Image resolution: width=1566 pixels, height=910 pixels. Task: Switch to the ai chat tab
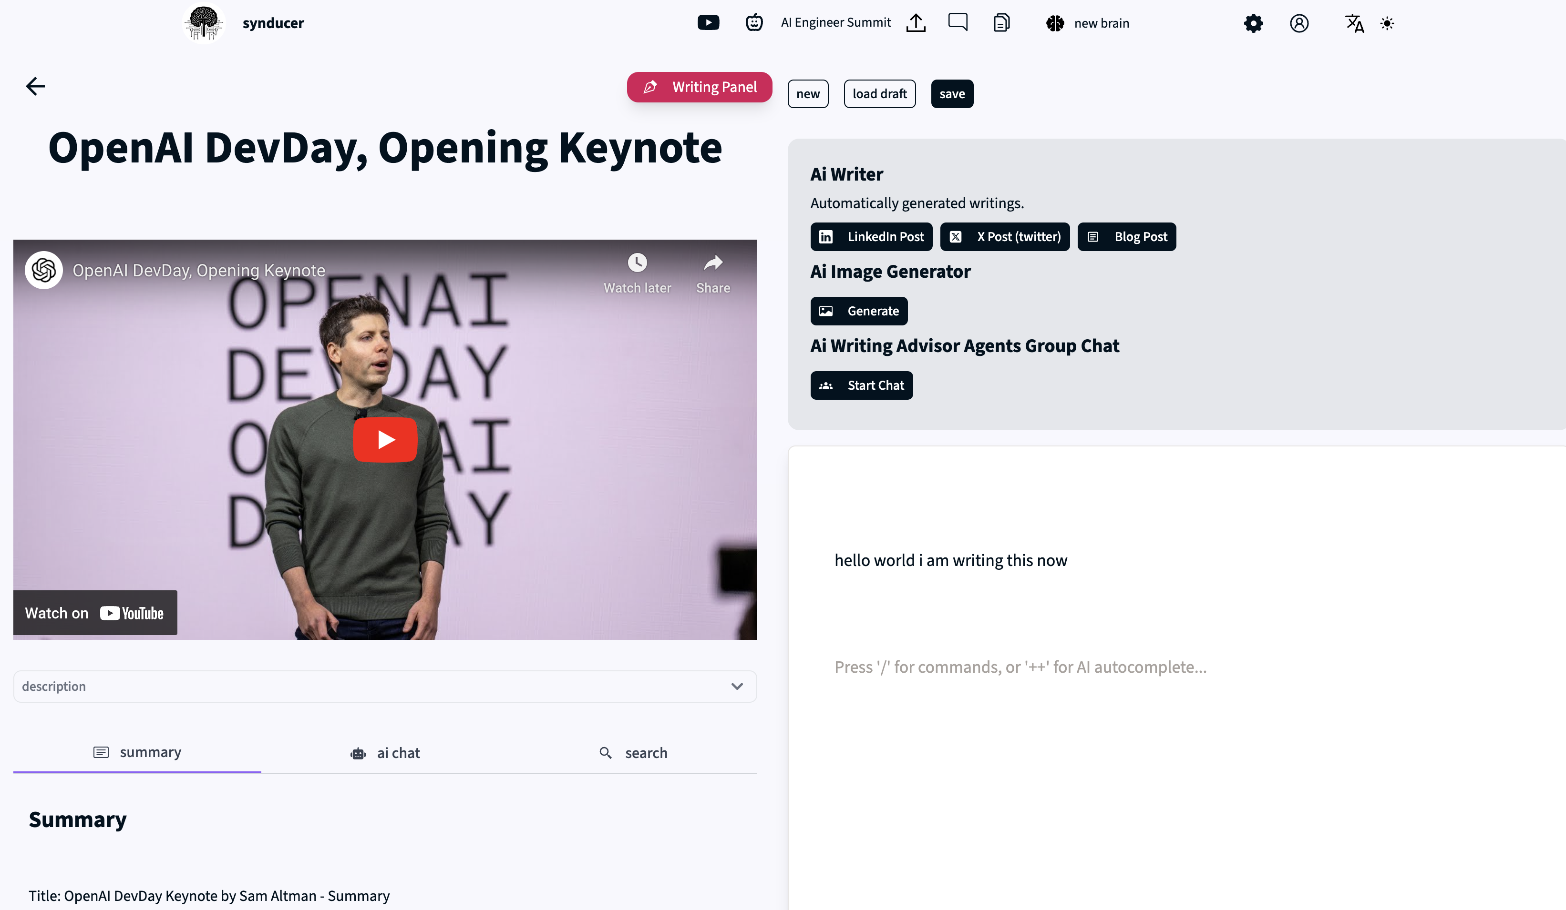pos(385,753)
